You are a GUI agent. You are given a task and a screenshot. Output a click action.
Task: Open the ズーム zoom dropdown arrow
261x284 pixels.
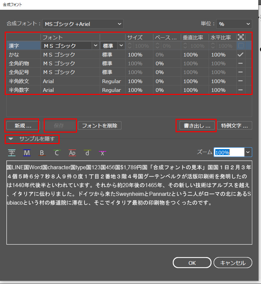point(248,152)
